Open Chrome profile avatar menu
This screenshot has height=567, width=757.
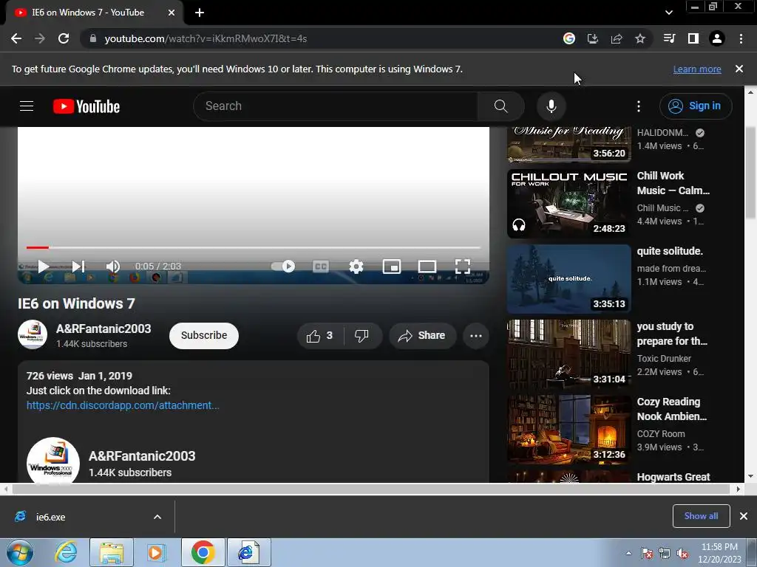pos(717,38)
